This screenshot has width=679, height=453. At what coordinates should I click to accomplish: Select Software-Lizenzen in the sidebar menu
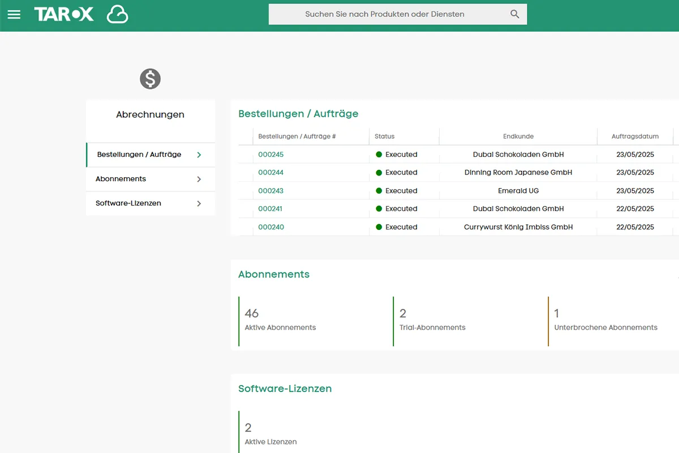[128, 203]
